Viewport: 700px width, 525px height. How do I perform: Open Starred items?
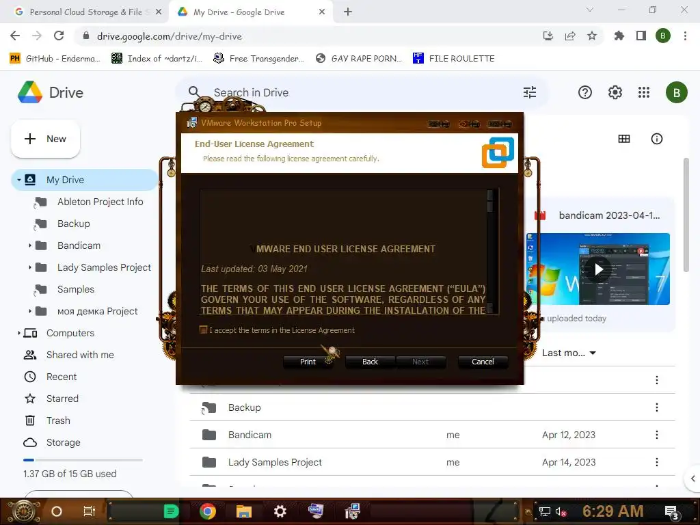pos(62,399)
